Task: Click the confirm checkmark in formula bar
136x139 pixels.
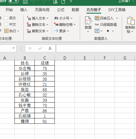Action: (x=40, y=48)
